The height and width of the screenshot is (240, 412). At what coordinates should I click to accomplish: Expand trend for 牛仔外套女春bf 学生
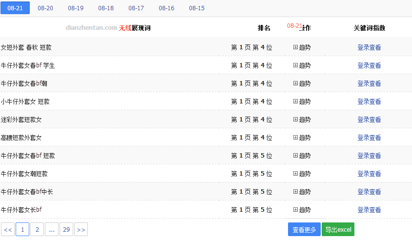pos(302,65)
